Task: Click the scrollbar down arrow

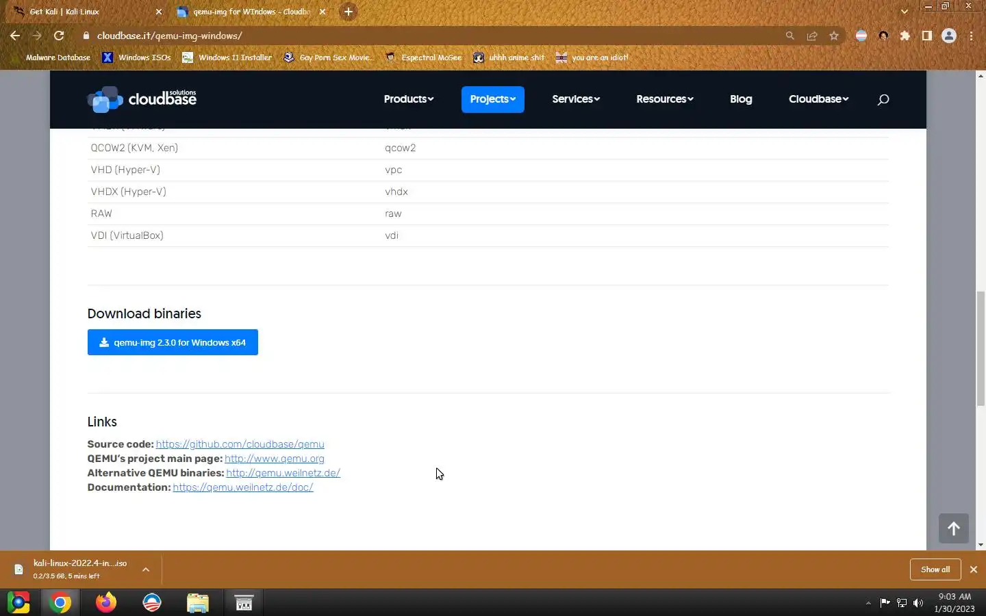Action: [981, 545]
